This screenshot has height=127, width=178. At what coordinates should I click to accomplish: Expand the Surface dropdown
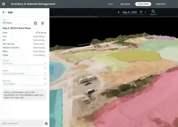click(x=45, y=73)
